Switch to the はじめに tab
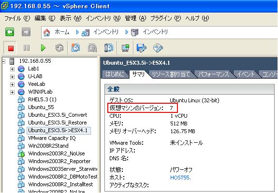The width and height of the screenshot is (278, 193). click(x=115, y=74)
